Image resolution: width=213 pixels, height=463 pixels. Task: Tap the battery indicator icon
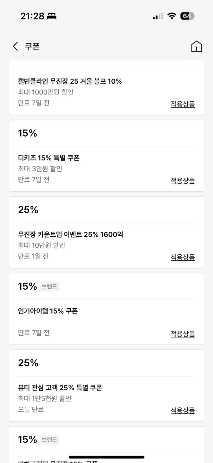[187, 16]
